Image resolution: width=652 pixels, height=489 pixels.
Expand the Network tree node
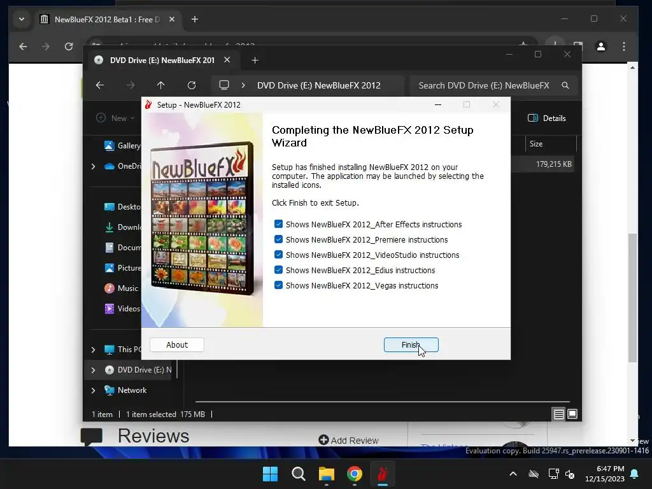[93, 390]
